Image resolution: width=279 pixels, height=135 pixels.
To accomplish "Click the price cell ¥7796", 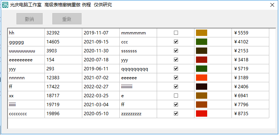I will pyautogui.click(x=250, y=105).
